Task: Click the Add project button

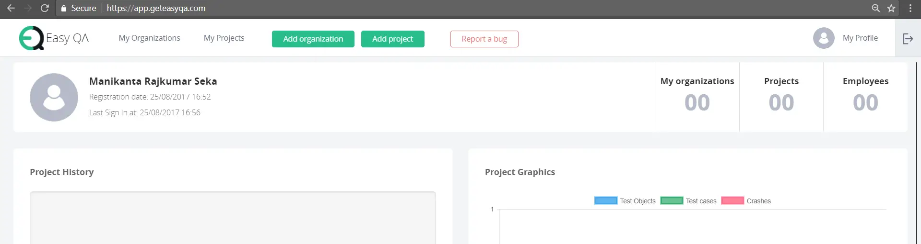Action: point(393,39)
